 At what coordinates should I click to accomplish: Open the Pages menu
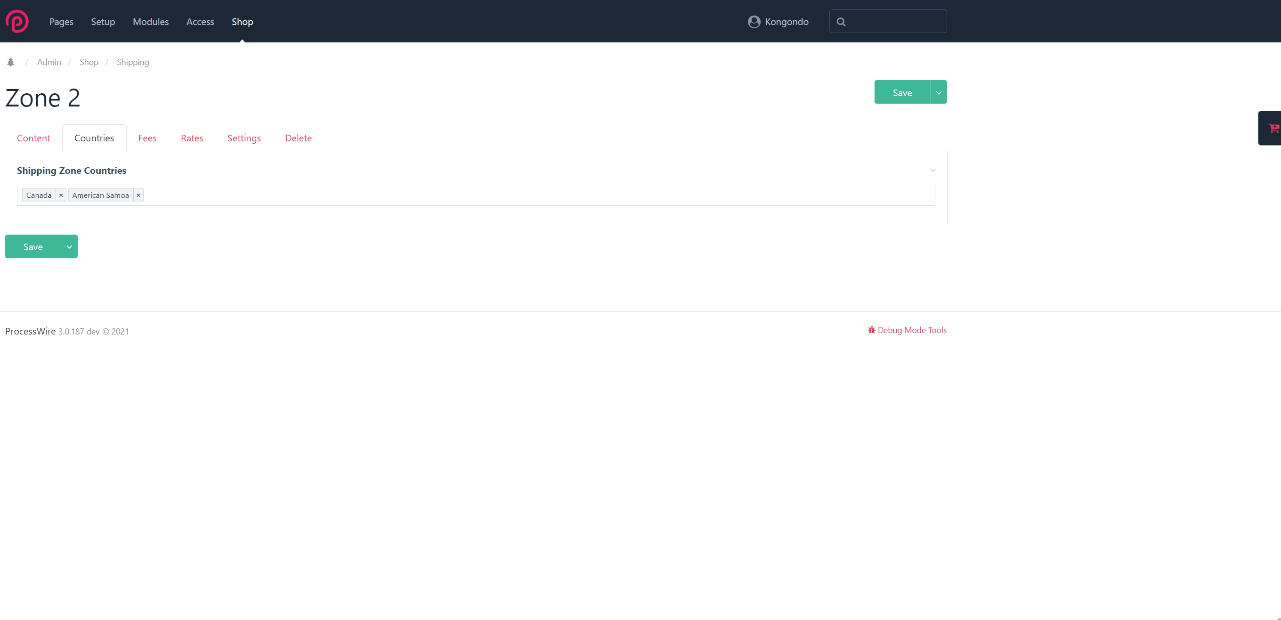tap(61, 21)
